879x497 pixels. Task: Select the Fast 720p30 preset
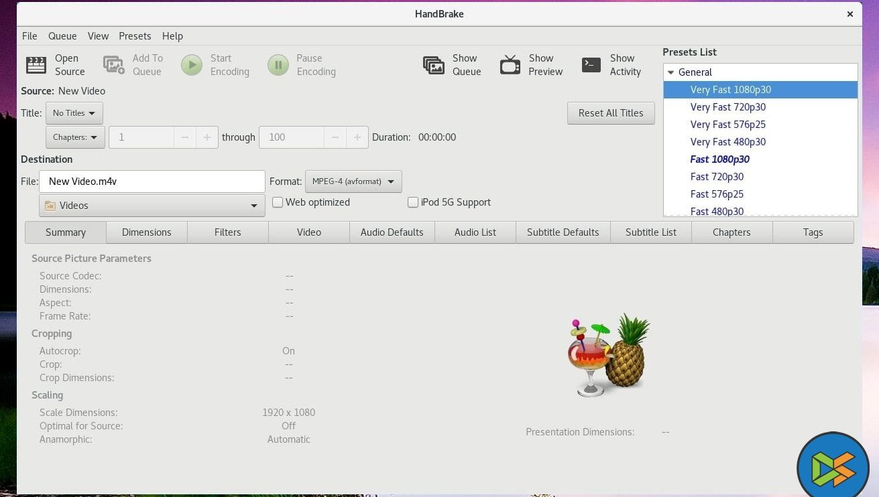pos(717,177)
